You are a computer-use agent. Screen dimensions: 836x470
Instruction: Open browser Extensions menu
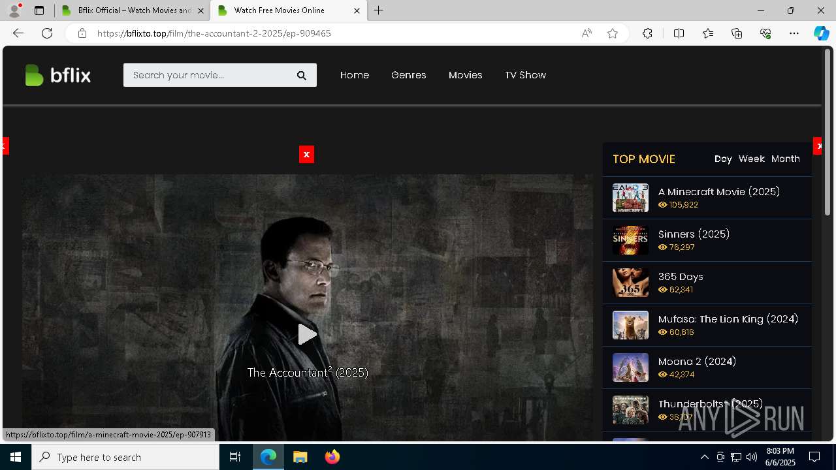coord(647,33)
